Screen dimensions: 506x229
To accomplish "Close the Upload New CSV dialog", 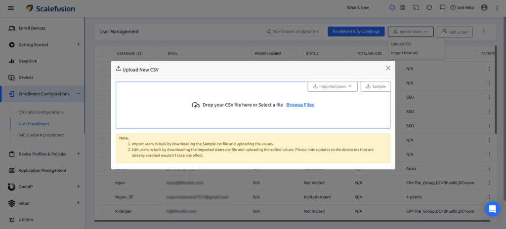I will click(x=388, y=68).
